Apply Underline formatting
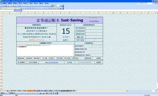Image resolution: width=158 pixels, height=96 pixels. point(26,8)
